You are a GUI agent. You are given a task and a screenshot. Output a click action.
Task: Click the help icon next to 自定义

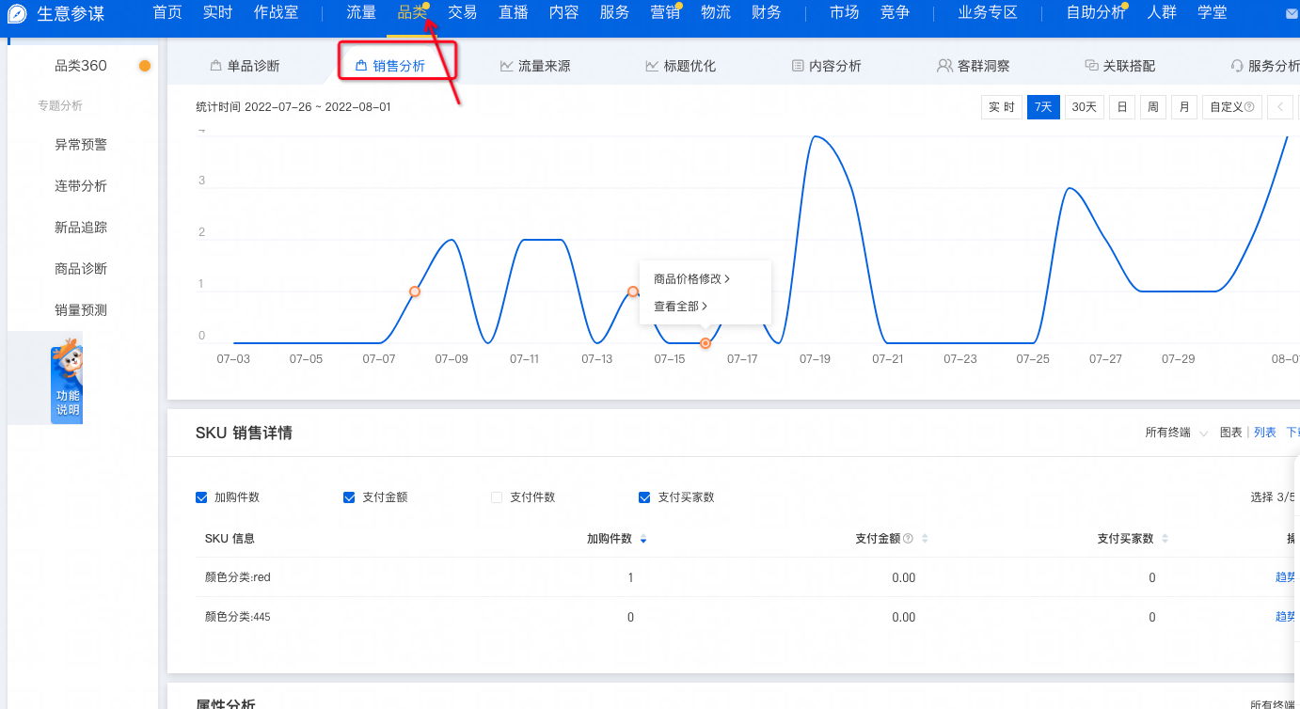[x=1249, y=107]
